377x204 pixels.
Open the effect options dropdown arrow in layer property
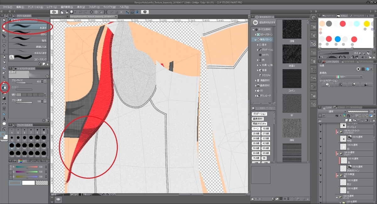coord(372,69)
